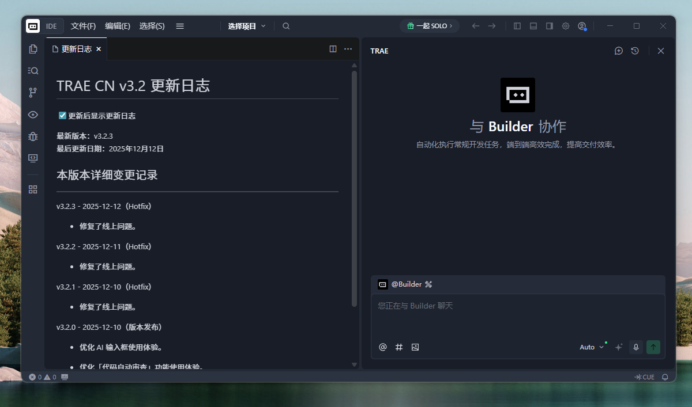Toggle the primary sidebar layout button

tap(517, 26)
